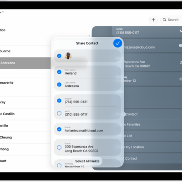Call the work number via phone icon
The height and width of the screenshot is (182, 182).
181,31
